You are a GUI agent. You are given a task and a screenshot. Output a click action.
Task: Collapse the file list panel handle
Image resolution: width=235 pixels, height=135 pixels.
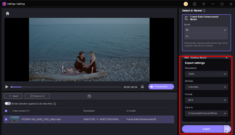[x=89, y=96]
